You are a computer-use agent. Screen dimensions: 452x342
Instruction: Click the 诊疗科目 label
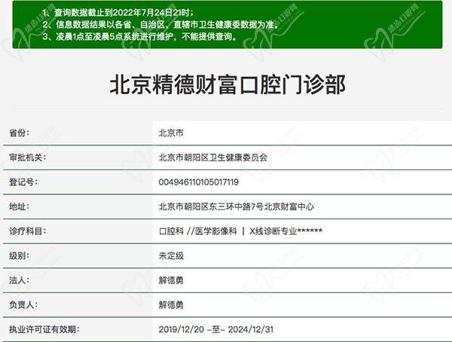click(27, 231)
